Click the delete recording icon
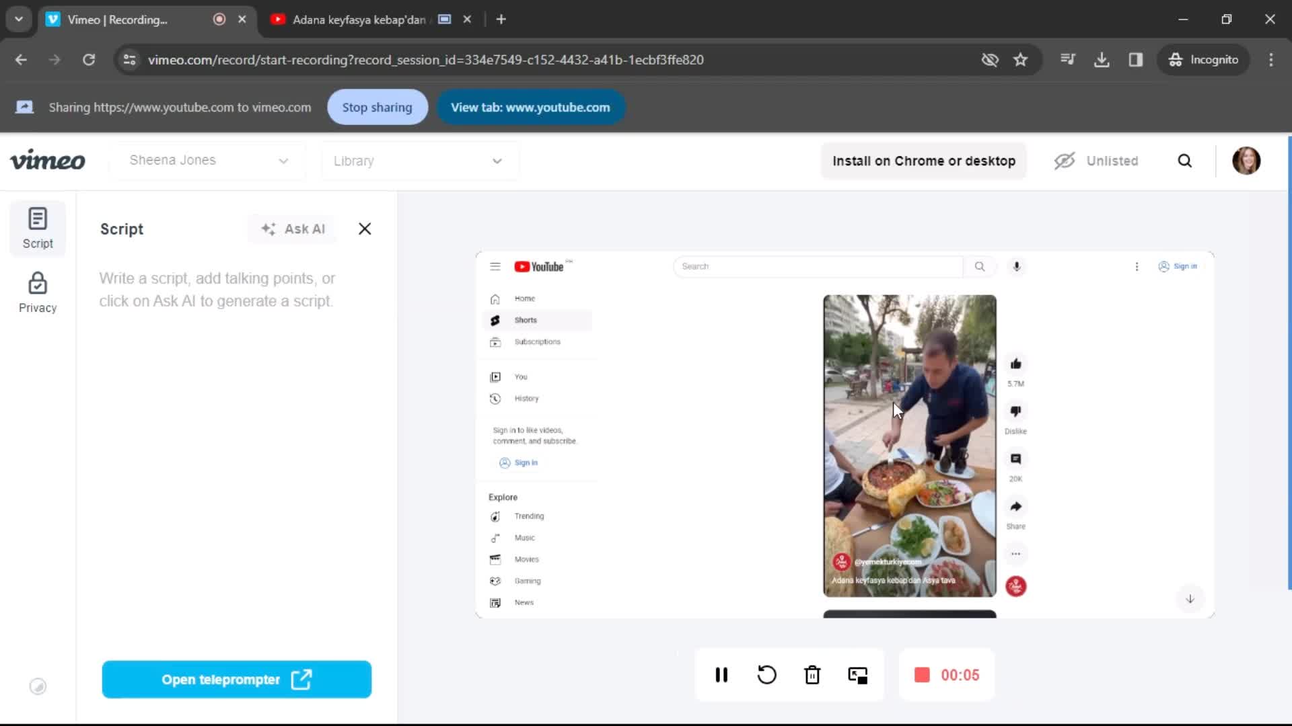Screen dimensions: 1292x726 (812, 675)
